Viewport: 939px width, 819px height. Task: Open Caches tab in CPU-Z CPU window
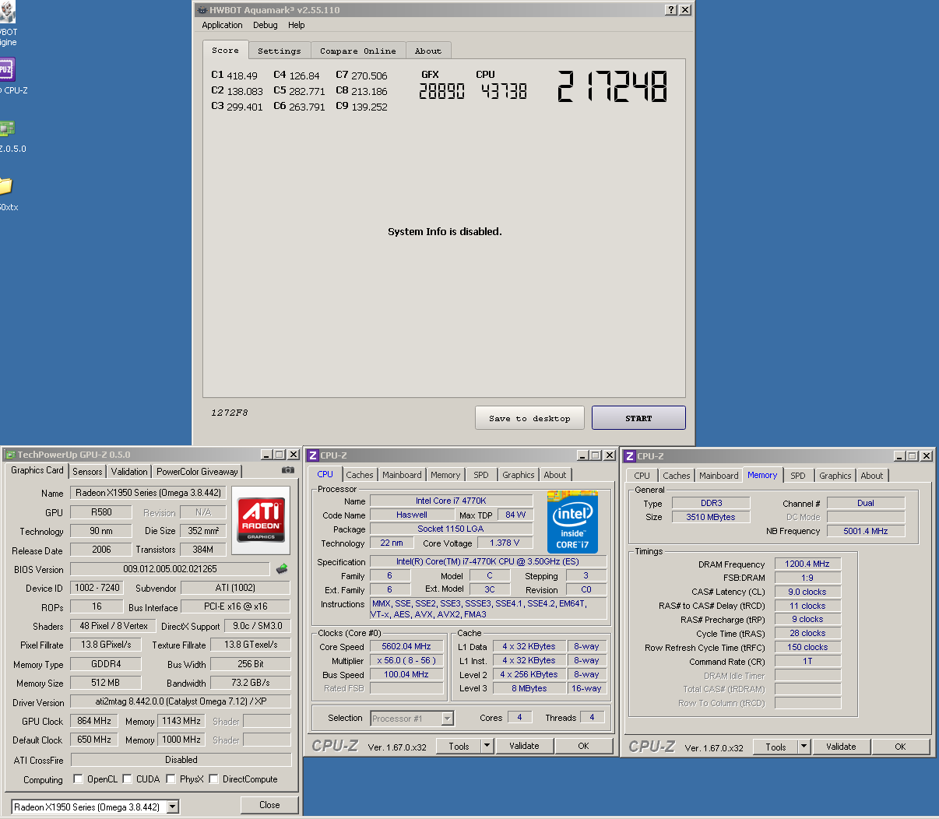click(x=360, y=475)
